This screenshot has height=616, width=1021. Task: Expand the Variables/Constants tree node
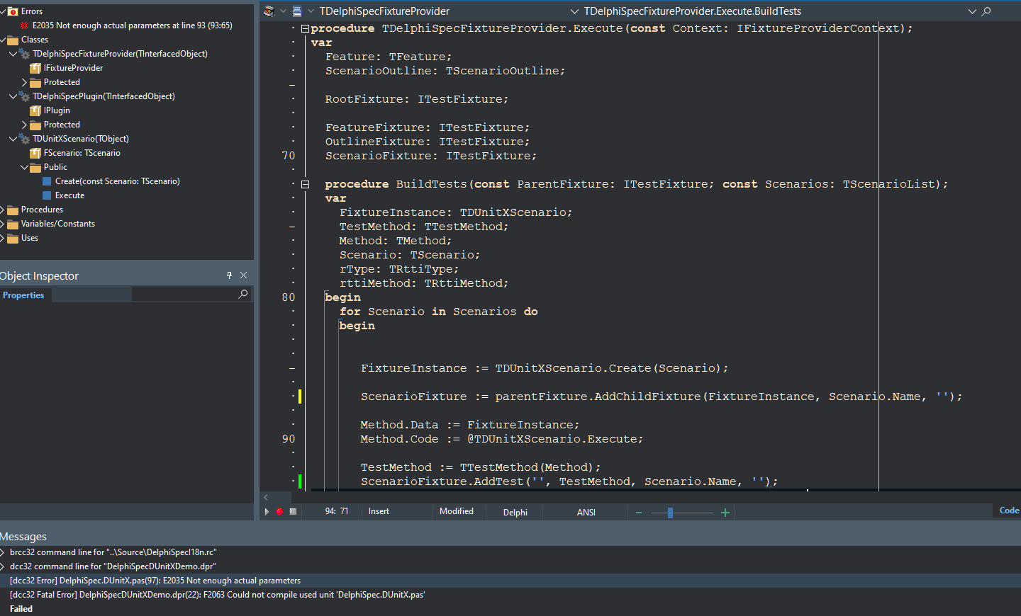pyautogui.click(x=2, y=224)
